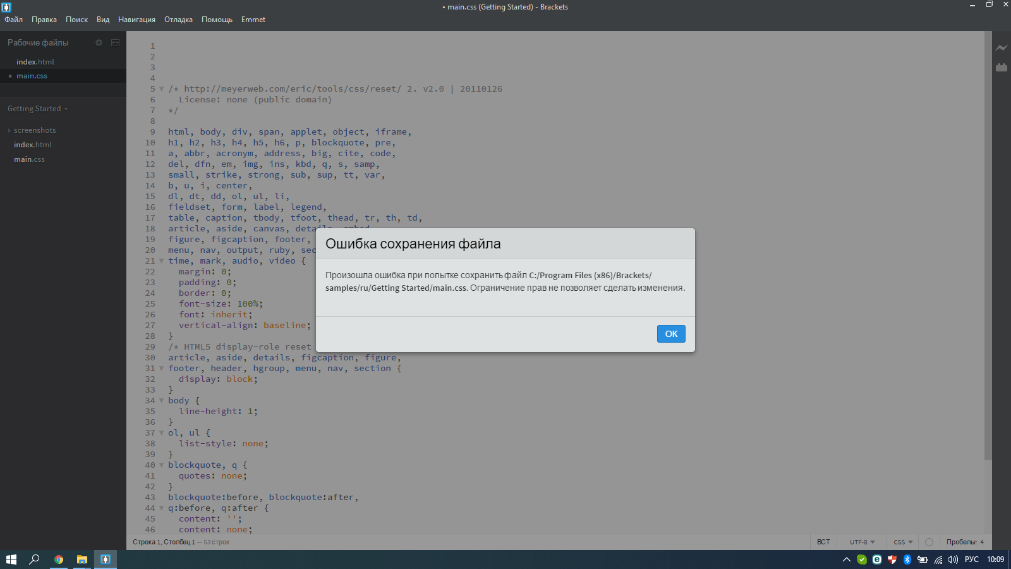Image resolution: width=1011 pixels, height=569 pixels.
Task: Fold the body rule at line 34
Action: [x=161, y=401]
